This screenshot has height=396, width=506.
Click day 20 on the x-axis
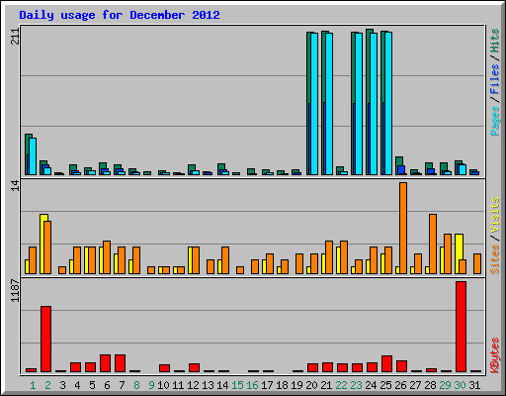(311, 385)
